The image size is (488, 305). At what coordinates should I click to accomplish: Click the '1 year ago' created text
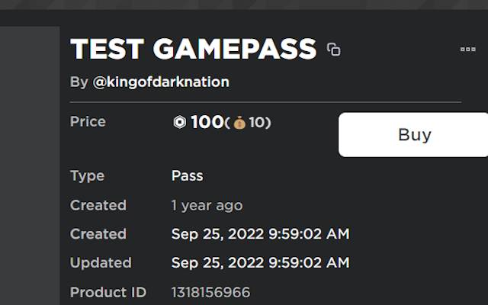(207, 205)
